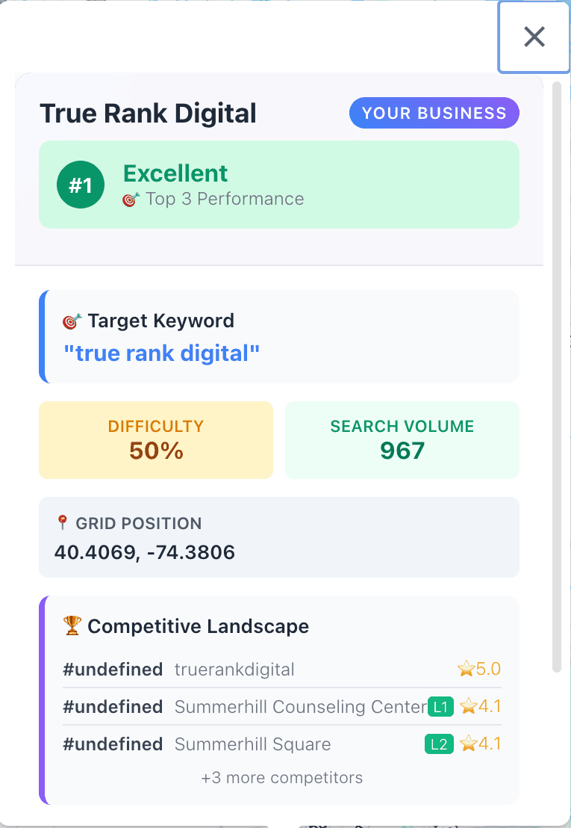Image resolution: width=571 pixels, height=828 pixels.
Task: Click the star rating 5.0 for truerankdigital
Action: [479, 670]
